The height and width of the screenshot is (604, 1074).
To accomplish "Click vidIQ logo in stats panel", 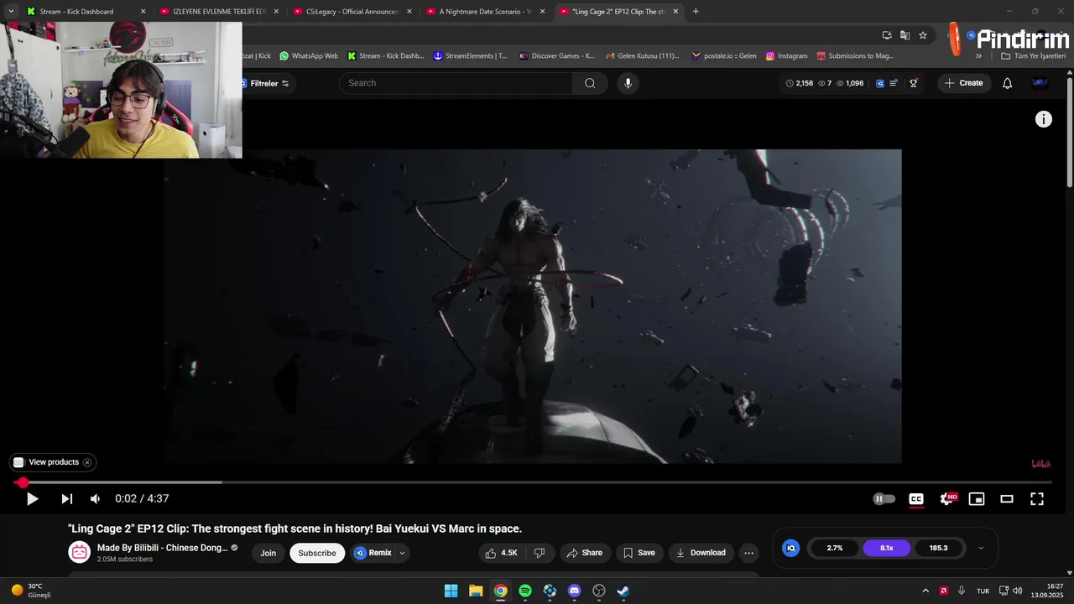I will 790,548.
